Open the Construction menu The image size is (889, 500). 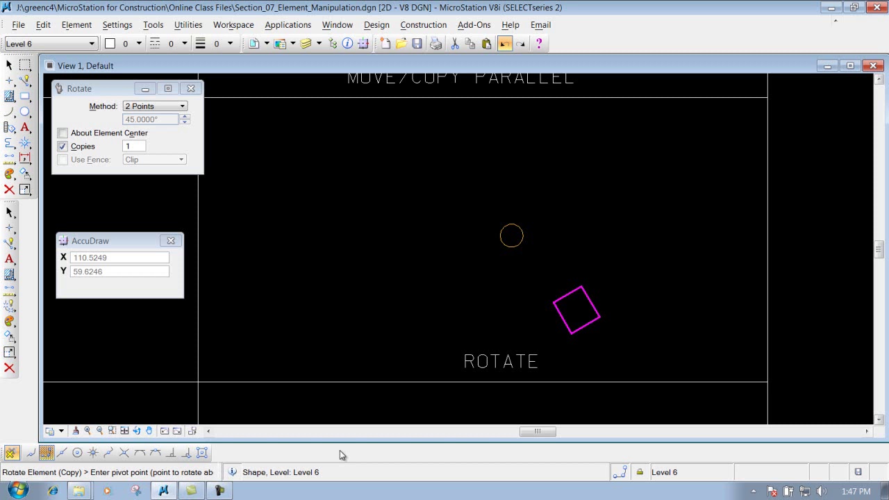(x=424, y=25)
